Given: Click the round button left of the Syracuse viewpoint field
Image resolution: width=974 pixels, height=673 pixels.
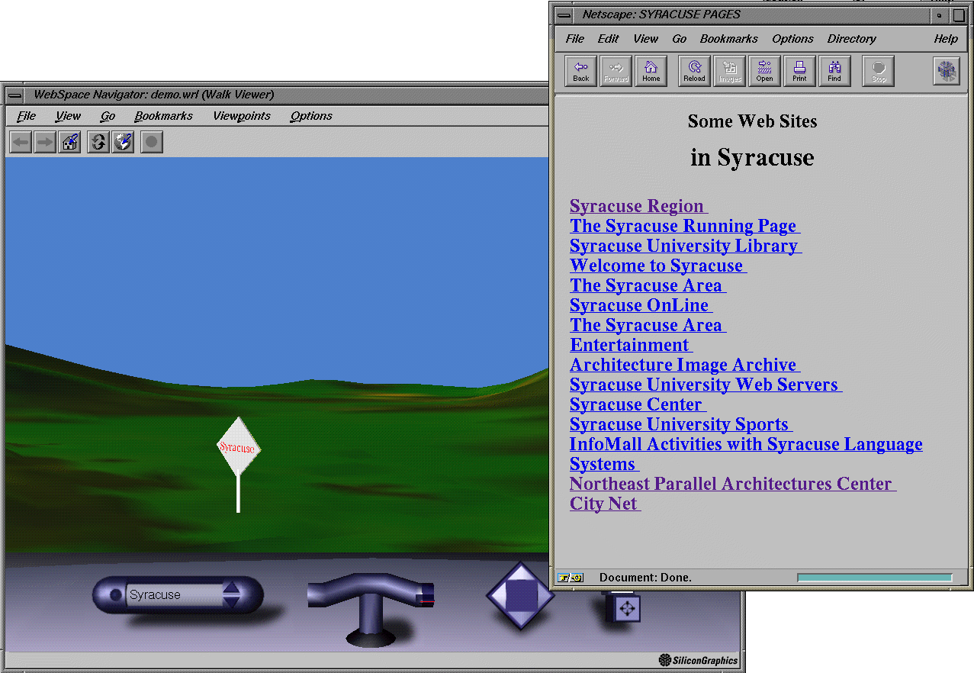Looking at the screenshot, I should (x=115, y=595).
